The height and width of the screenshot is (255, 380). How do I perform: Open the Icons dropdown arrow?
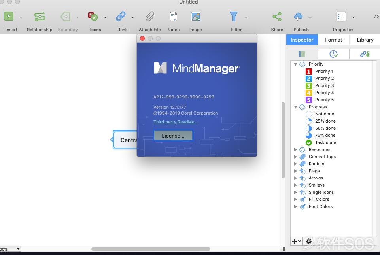pos(105,17)
